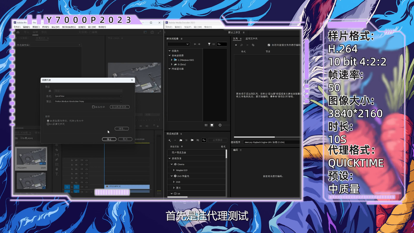Expand the C: (Windows-SSD) drive
This screenshot has width=414, height=233.
[172, 60]
